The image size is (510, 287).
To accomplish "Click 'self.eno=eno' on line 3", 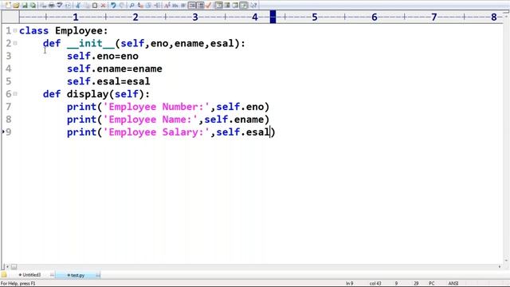I will [103, 56].
